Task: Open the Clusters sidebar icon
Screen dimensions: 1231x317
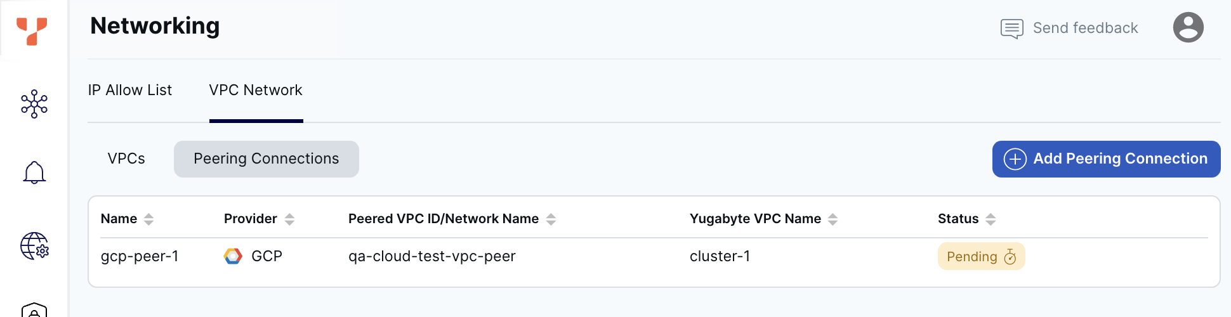Action: 34,104
